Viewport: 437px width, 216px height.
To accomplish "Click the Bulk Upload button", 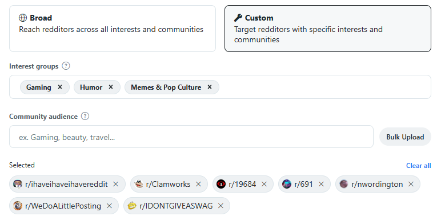I will [405, 137].
